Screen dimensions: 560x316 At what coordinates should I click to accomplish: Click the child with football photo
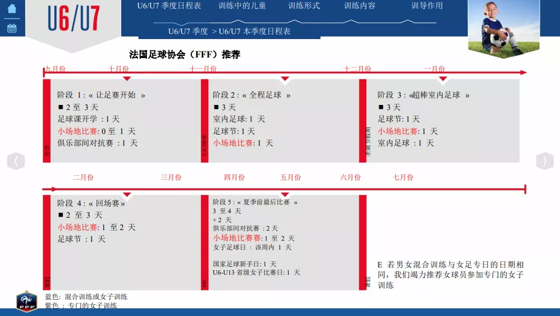pyautogui.click(x=504, y=28)
